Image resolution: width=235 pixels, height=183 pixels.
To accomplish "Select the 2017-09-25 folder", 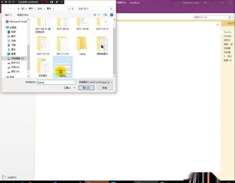I will (x=63, y=24).
